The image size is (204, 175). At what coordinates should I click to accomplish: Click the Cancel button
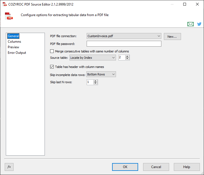[156, 167]
